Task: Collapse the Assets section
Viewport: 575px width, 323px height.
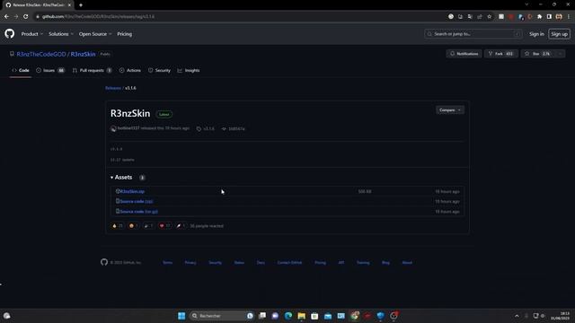Action: coord(121,178)
